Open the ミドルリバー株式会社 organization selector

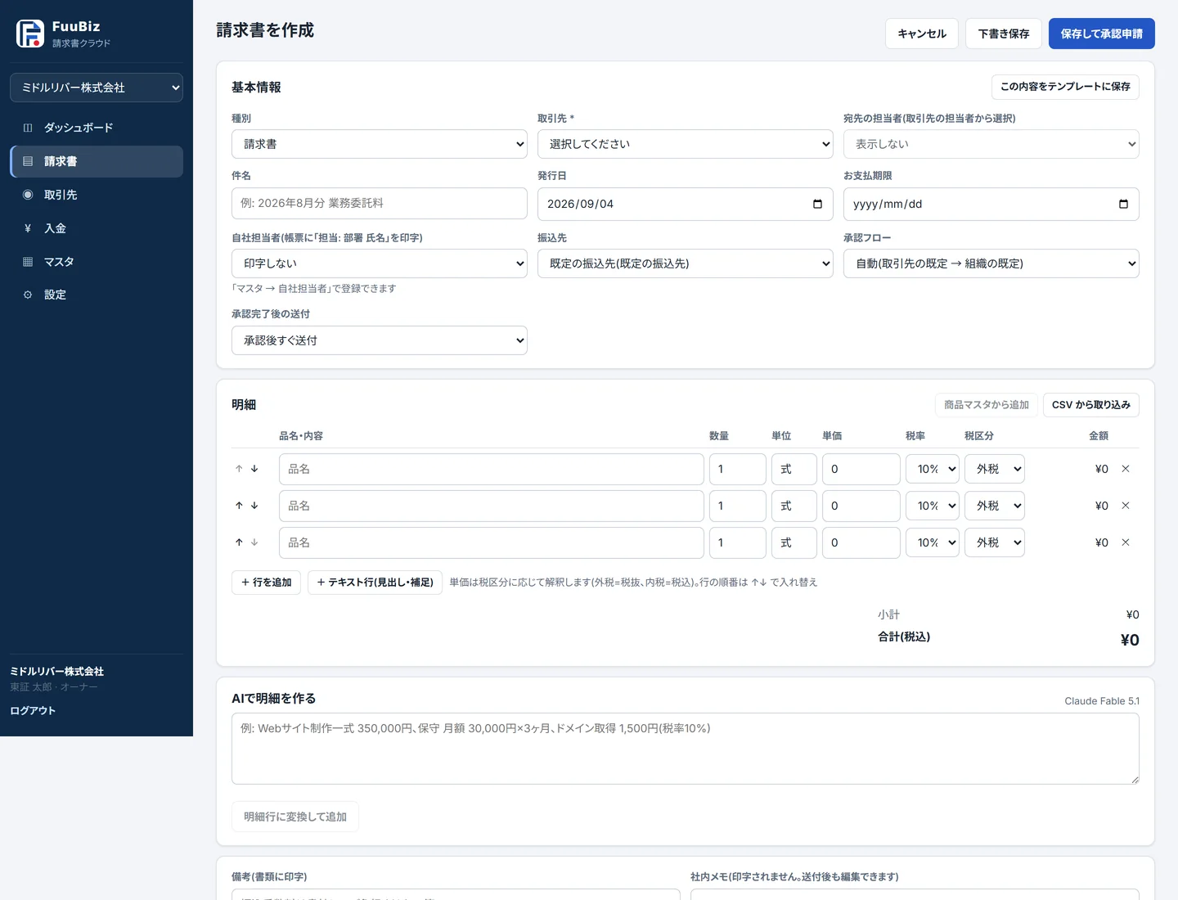click(x=97, y=88)
